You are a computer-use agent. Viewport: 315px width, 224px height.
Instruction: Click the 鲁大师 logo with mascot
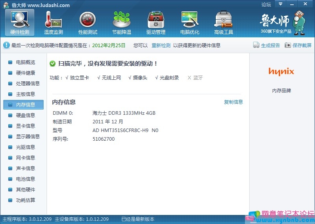(283, 23)
